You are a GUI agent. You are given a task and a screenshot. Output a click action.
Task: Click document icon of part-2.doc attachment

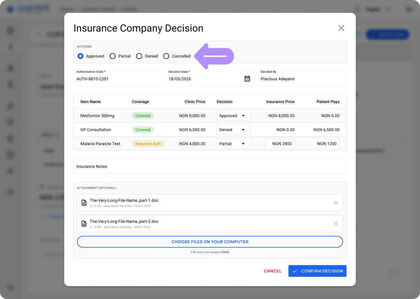click(x=84, y=224)
